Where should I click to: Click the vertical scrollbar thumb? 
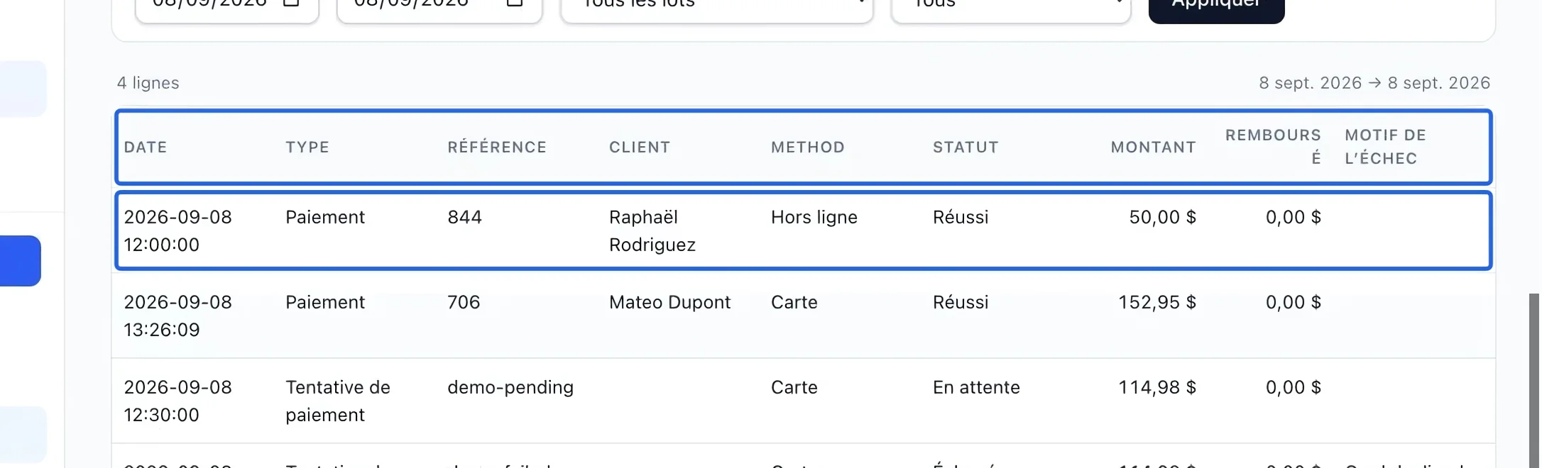1534,380
